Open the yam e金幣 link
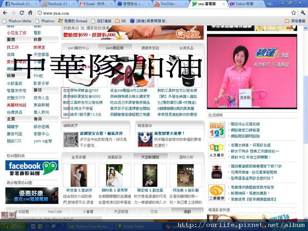 point(43,141)
